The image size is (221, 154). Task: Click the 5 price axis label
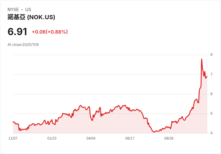click(211, 113)
